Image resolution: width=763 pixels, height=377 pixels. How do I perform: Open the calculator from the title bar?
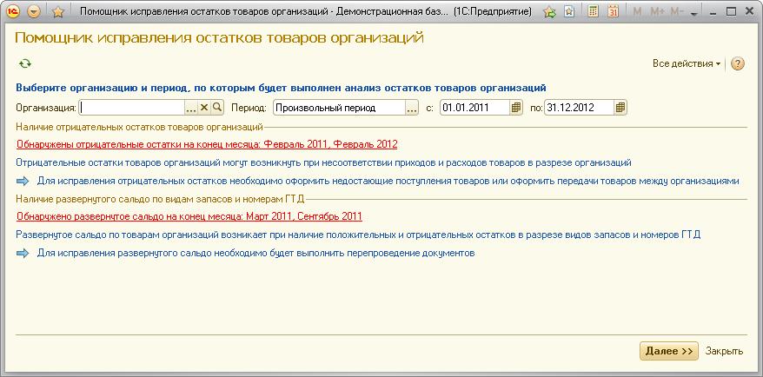(593, 12)
